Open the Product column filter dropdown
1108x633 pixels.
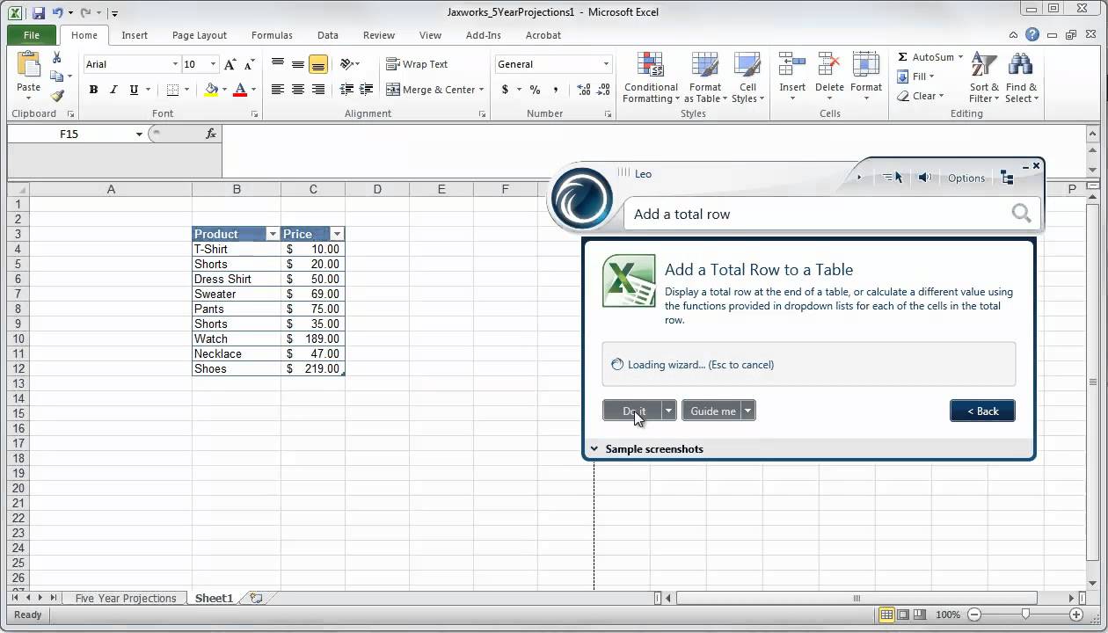273,234
